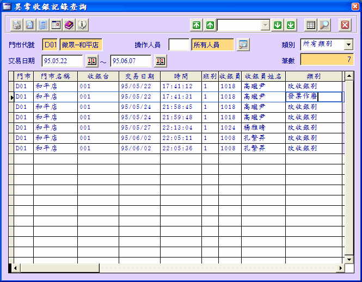Click the magnifier search icon in toolbar
The width and height of the screenshot is (362, 282).
pyautogui.click(x=324, y=24)
